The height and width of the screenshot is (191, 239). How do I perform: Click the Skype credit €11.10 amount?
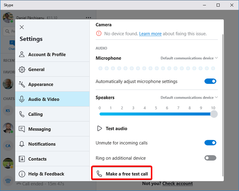click(52, 18)
